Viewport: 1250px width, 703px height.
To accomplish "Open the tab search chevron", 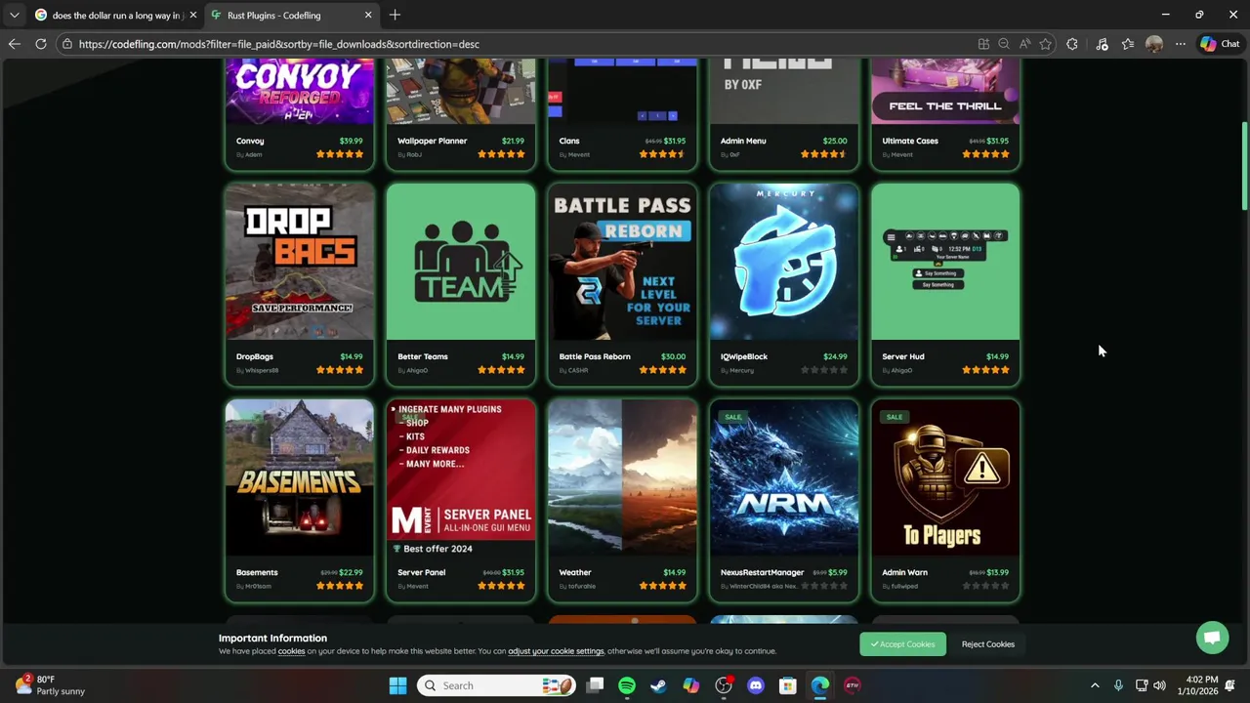I will coord(14,15).
